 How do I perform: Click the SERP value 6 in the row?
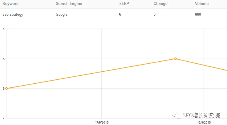point(120,14)
